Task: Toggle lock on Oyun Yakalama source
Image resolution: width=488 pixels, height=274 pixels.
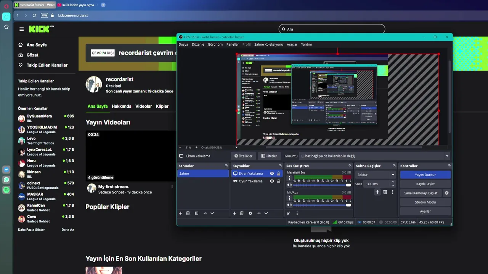Action: click(278, 181)
